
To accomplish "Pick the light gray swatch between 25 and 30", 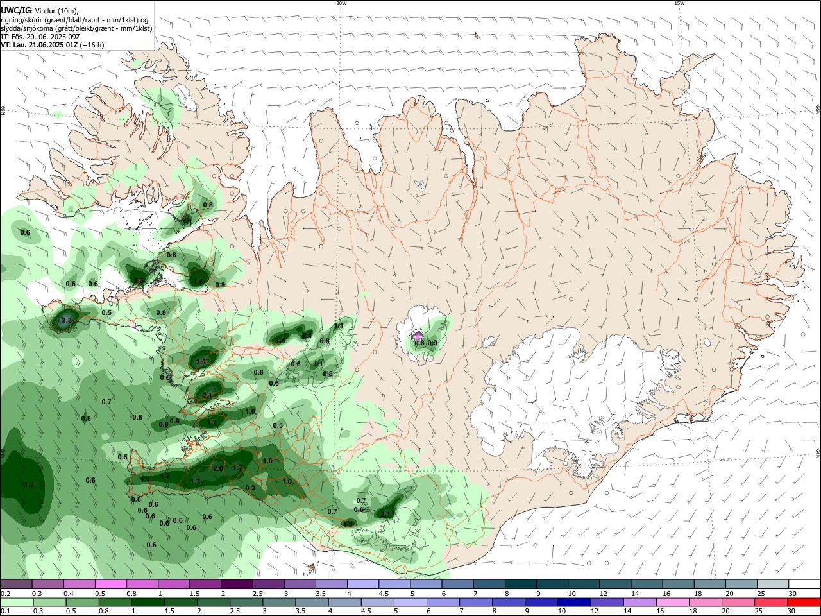I will click(x=773, y=585).
